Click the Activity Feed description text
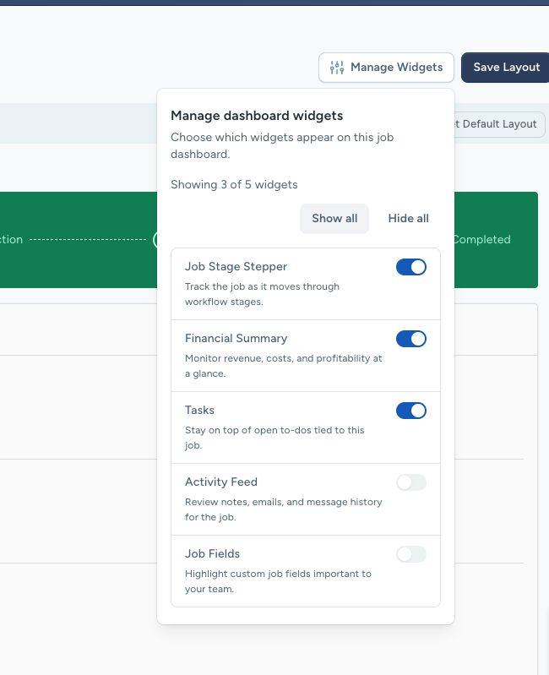 (x=283, y=509)
